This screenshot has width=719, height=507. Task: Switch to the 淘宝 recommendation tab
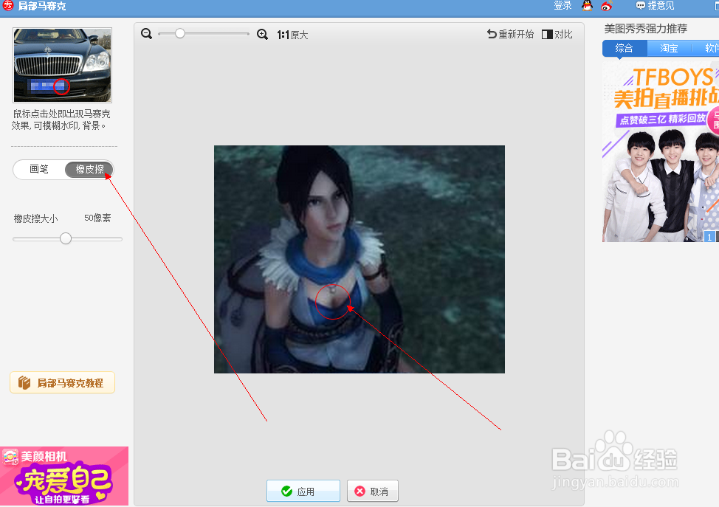point(669,48)
